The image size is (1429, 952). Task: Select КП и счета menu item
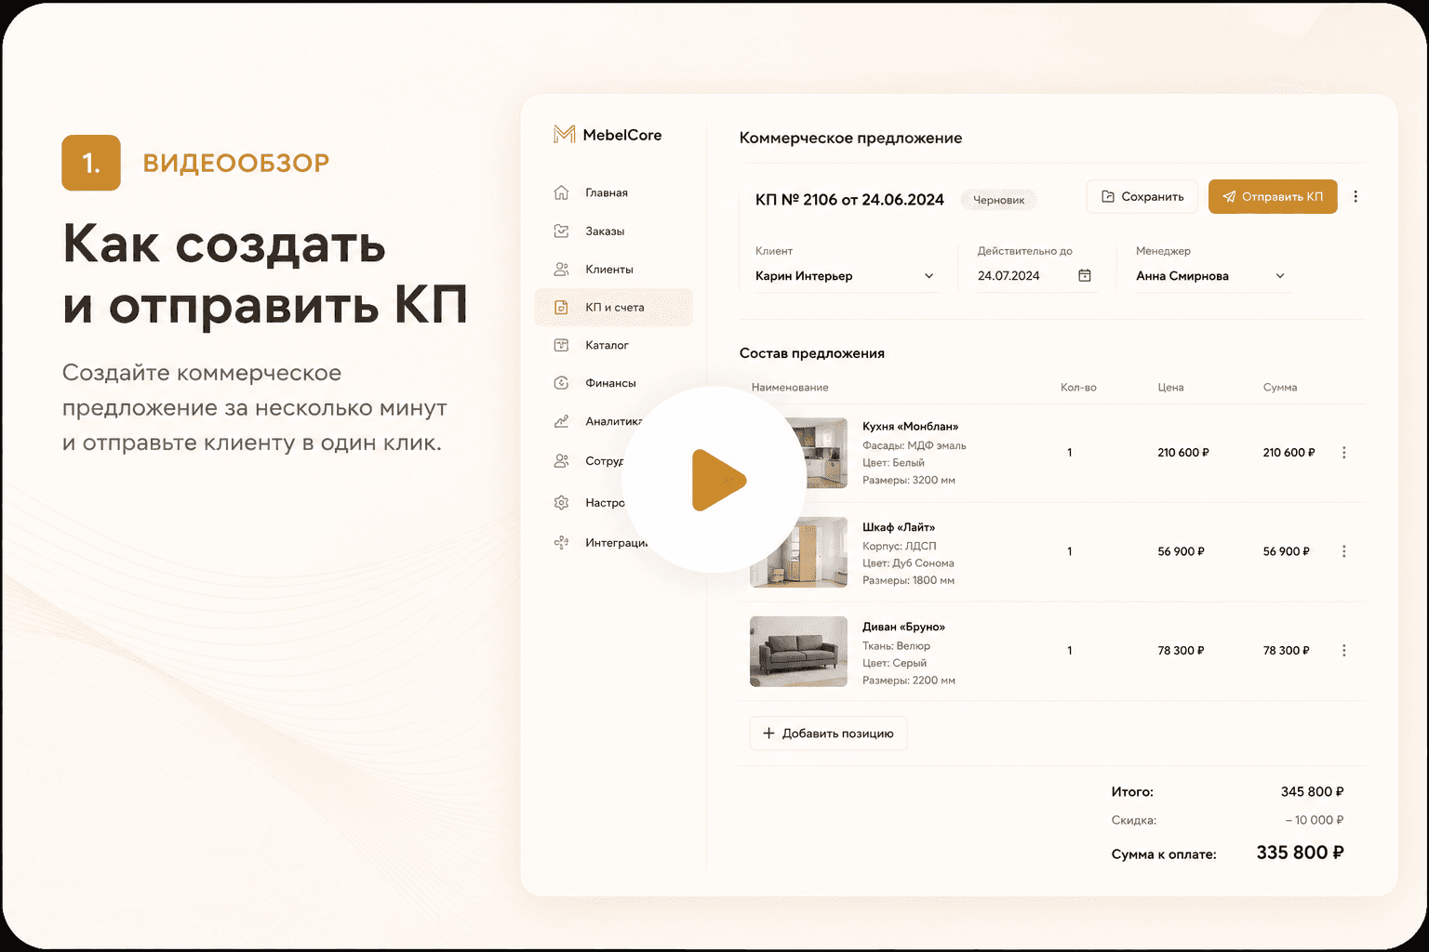(615, 307)
